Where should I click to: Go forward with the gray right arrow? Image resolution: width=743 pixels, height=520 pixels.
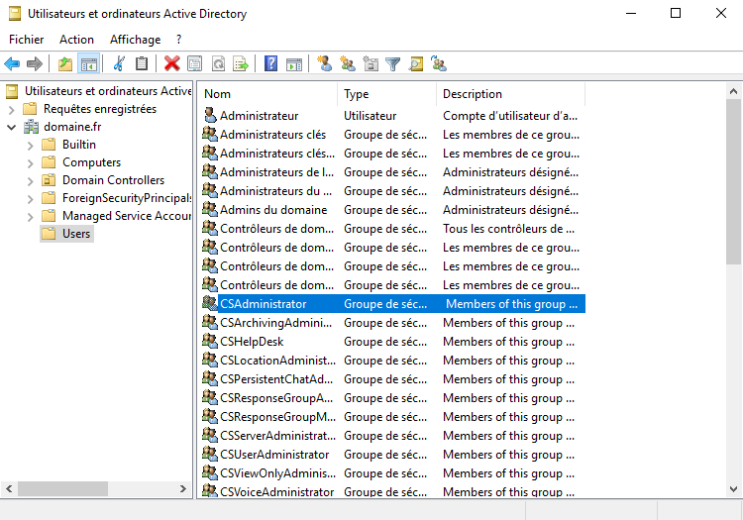[35, 63]
